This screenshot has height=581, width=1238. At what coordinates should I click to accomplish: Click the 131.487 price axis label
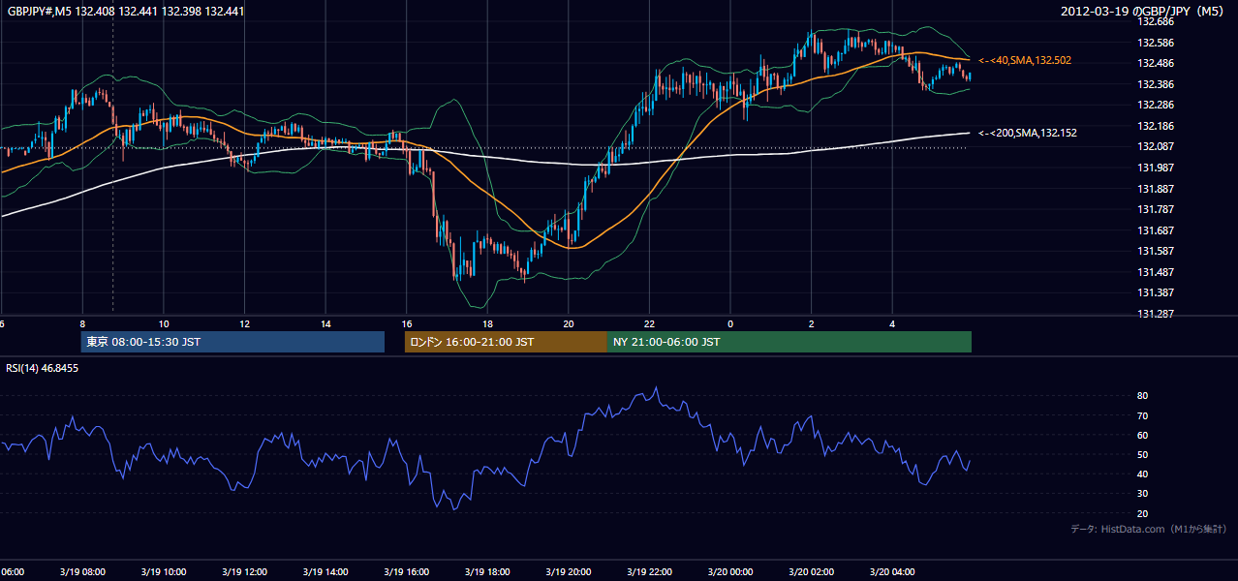point(1155,272)
